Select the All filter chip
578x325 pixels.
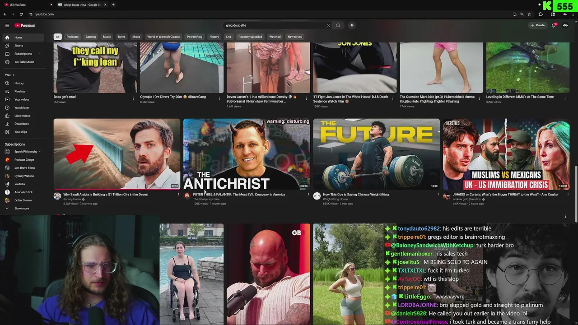[57, 37]
